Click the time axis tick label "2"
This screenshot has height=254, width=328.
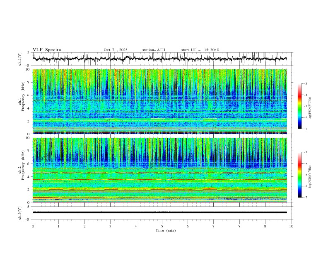84,226
